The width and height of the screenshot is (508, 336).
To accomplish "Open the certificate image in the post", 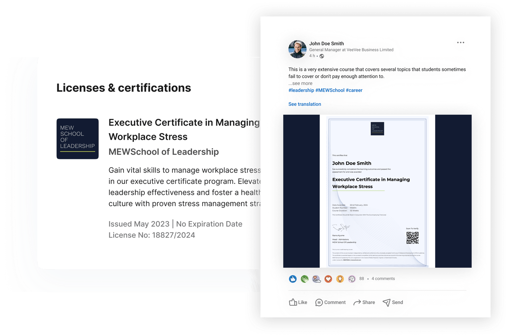I will 377,191.
